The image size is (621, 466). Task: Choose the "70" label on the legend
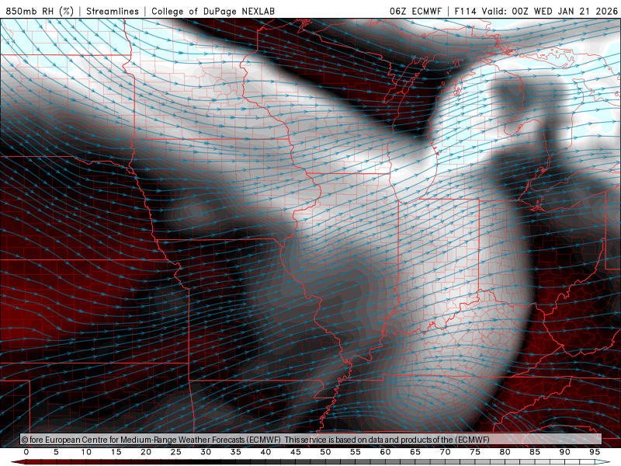445,452
